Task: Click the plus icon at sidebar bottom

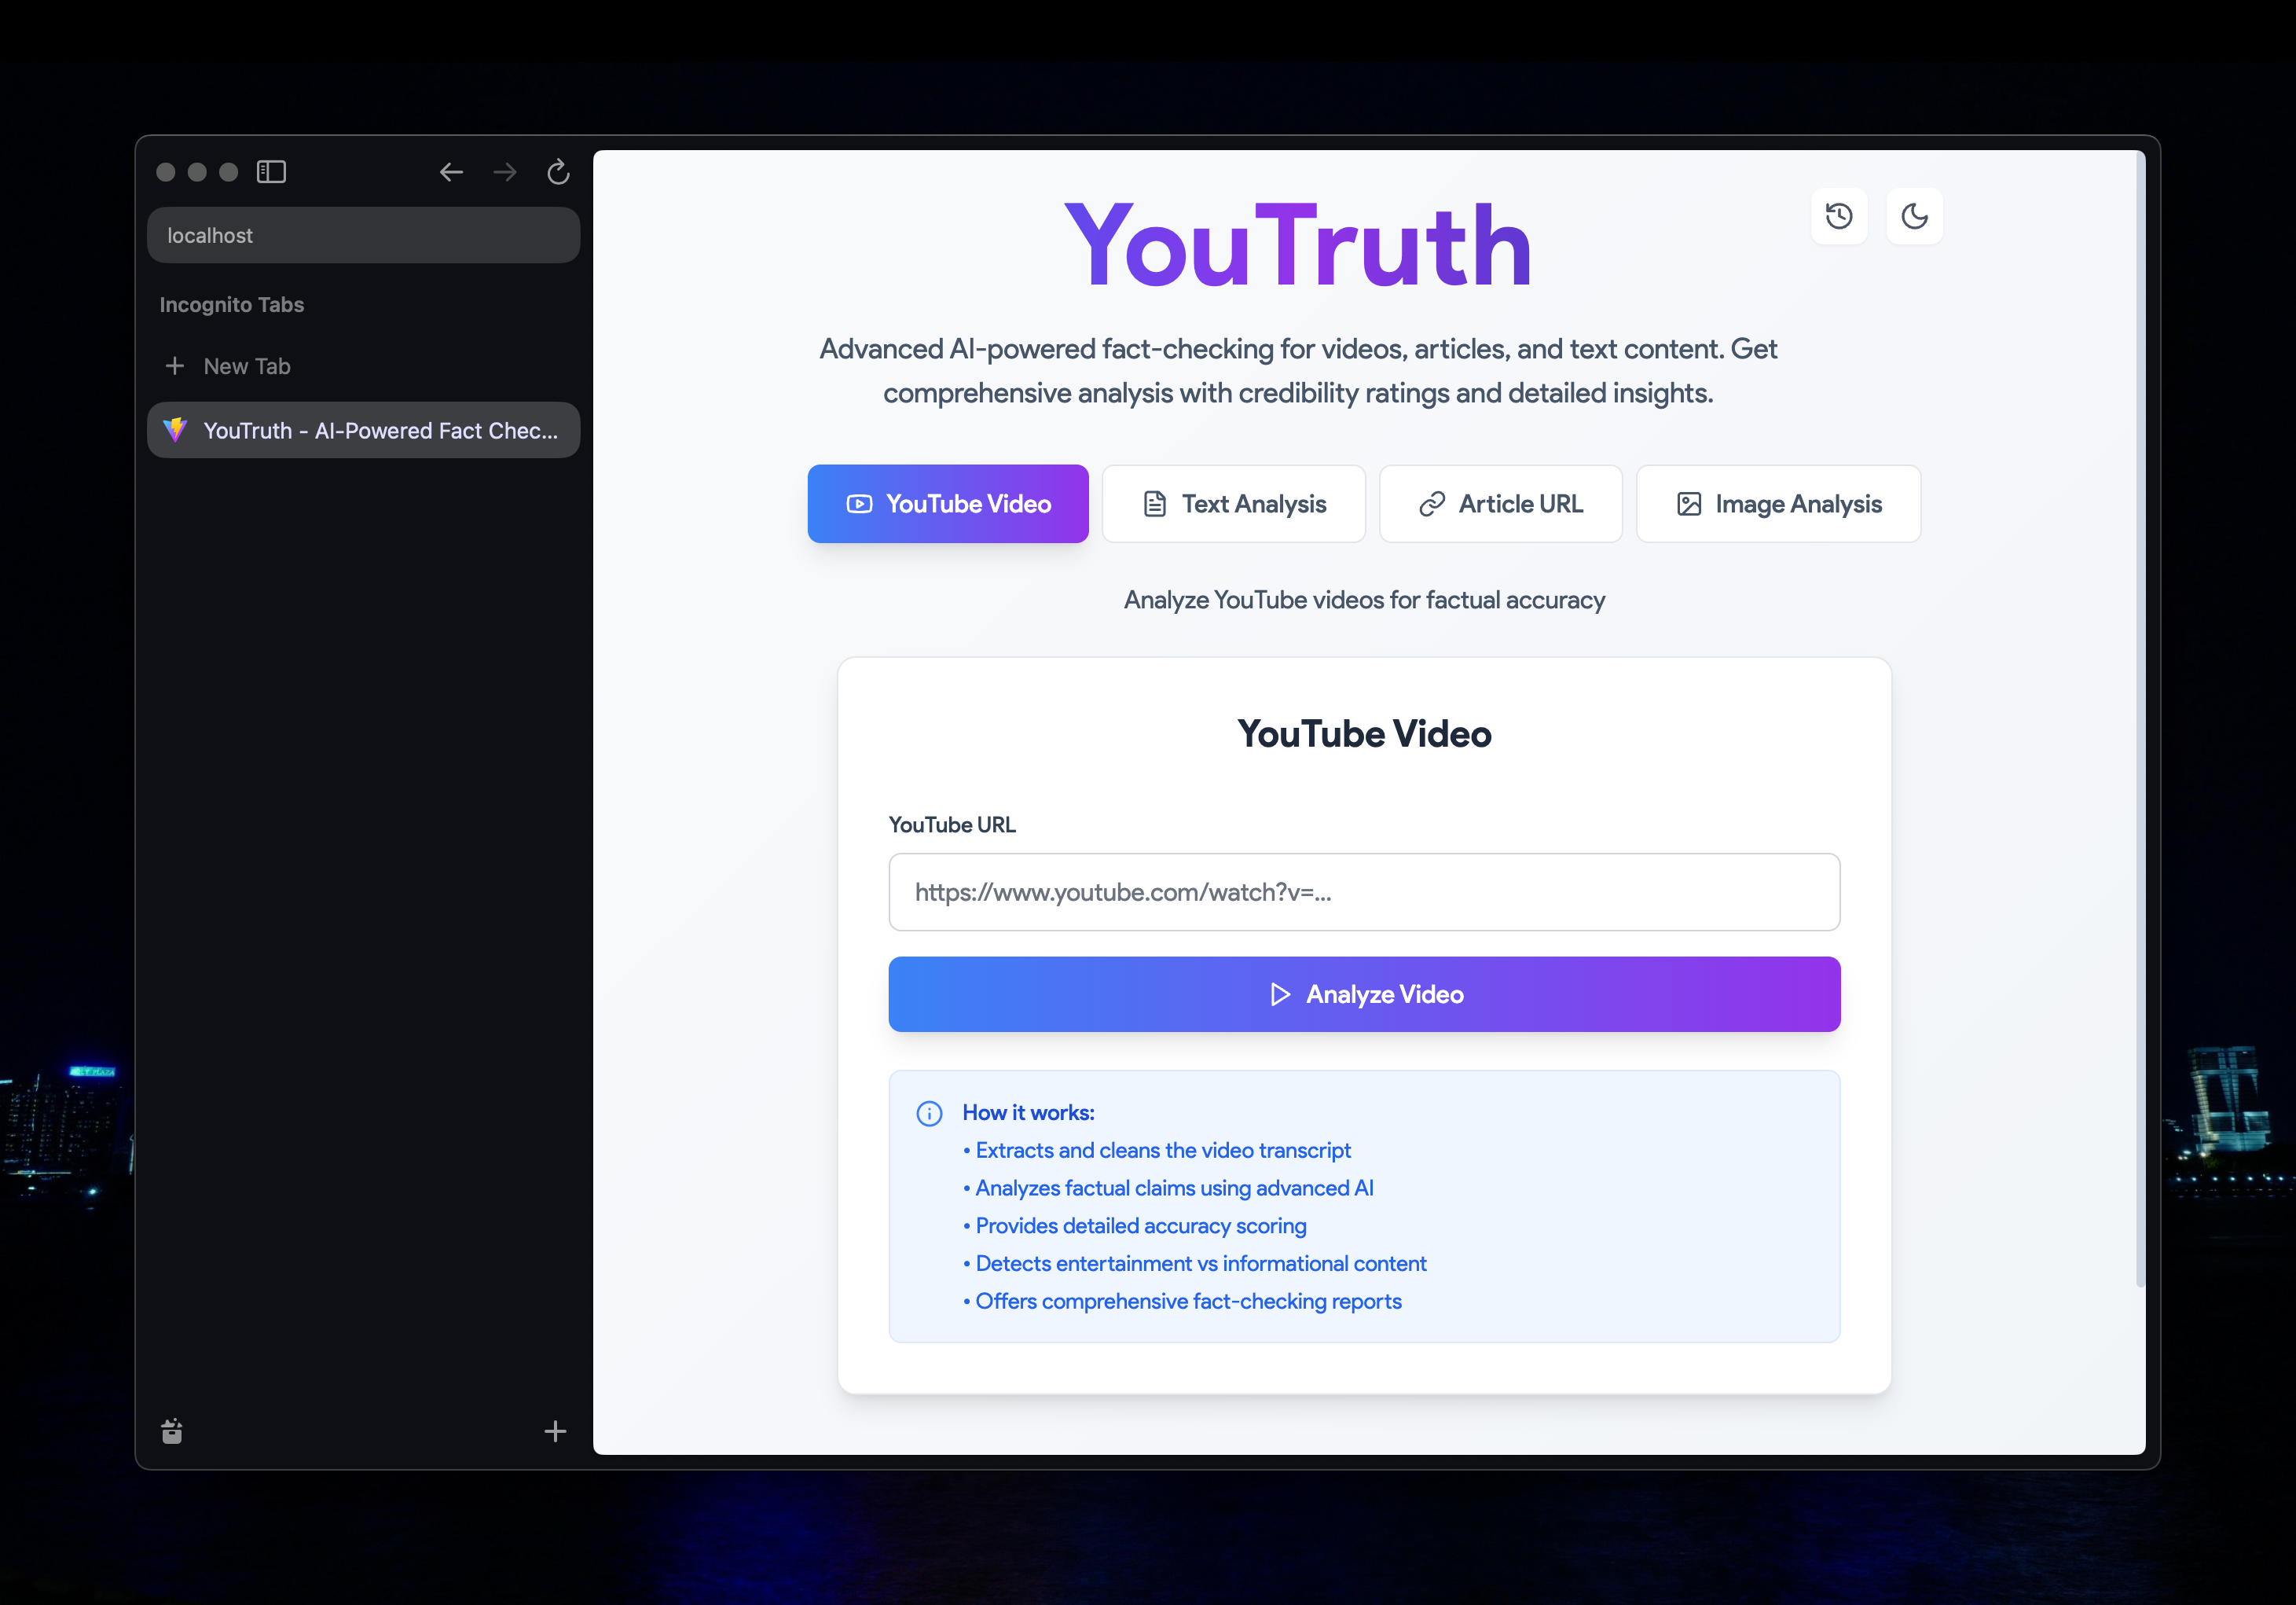Action: (555, 1431)
